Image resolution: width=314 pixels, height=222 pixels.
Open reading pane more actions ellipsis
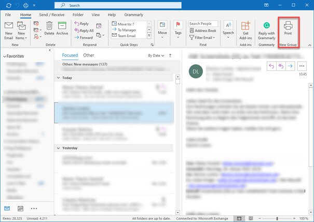[302, 66]
